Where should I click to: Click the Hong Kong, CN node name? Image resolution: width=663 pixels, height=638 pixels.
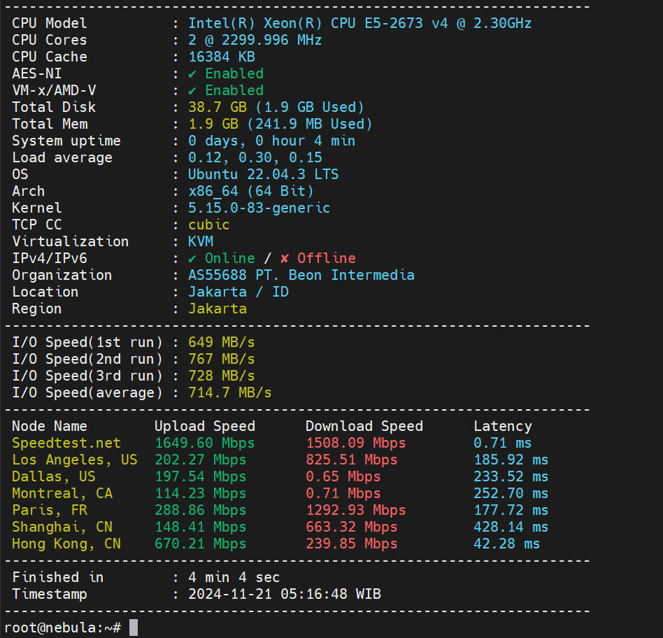66,544
